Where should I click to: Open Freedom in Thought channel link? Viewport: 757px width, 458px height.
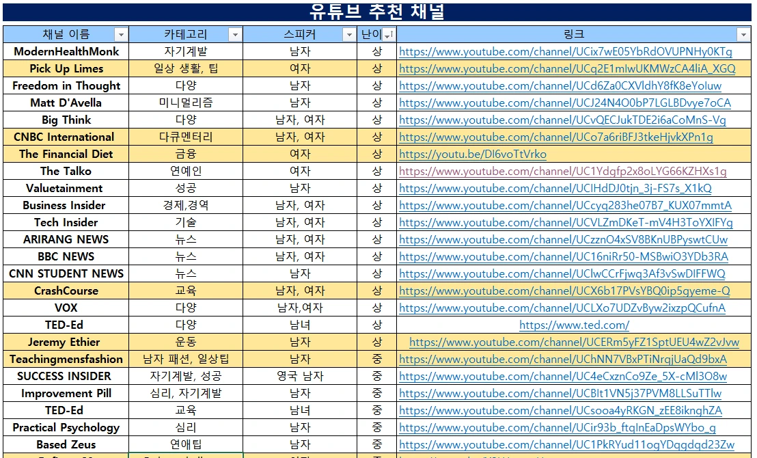[x=560, y=86]
